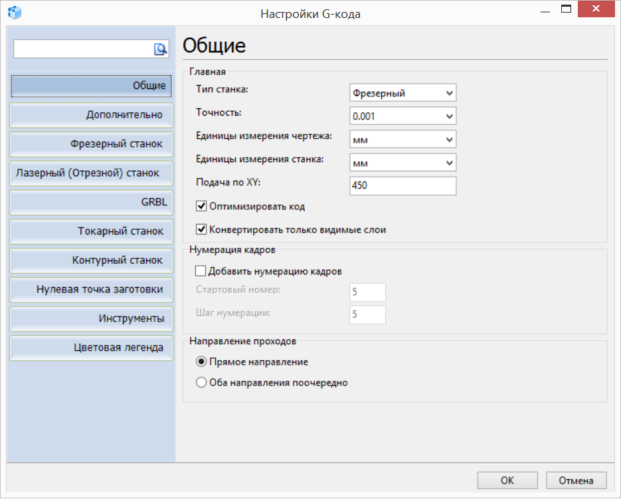The width and height of the screenshot is (621, 499).
Task: Open the Инструменты settings page
Action: click(91, 319)
